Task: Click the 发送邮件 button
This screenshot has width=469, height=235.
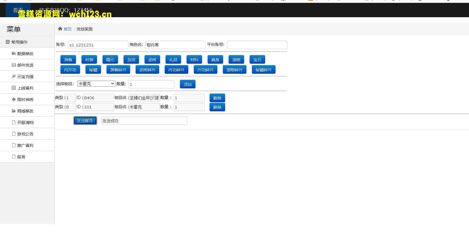Action: coord(85,121)
